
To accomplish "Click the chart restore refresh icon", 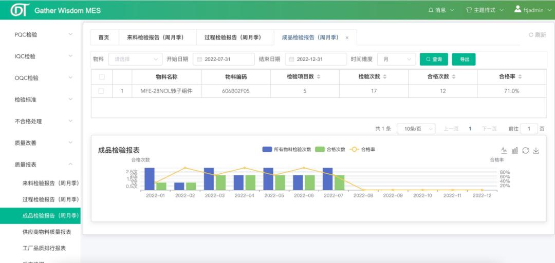I will point(525,150).
